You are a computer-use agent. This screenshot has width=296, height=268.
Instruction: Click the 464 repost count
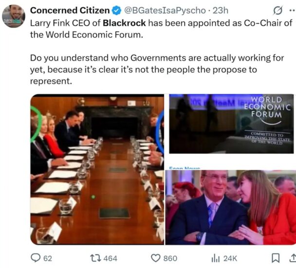click(111, 258)
